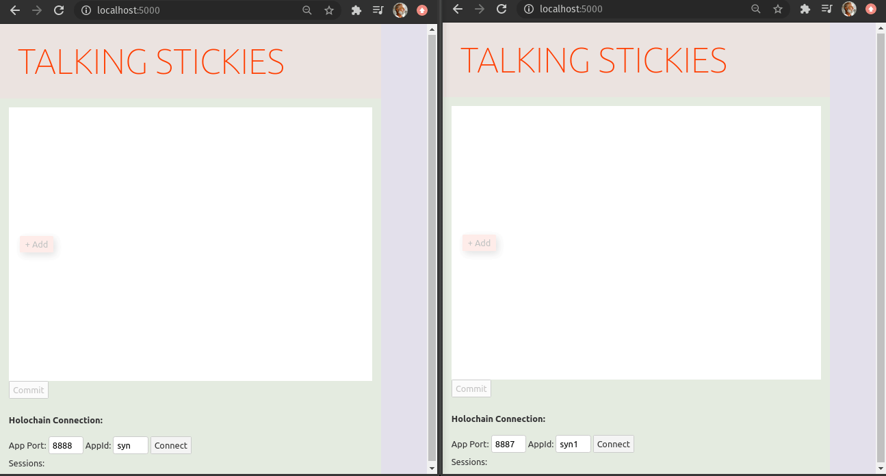Click the scrollbar down arrow on the left window
The image size is (886, 476).
click(x=432, y=469)
